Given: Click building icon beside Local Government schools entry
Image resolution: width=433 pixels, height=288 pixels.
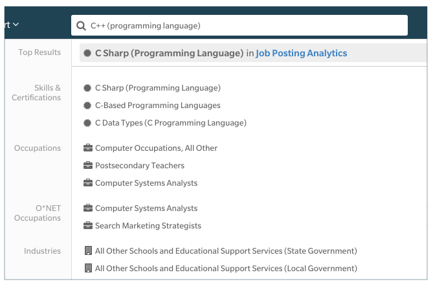Looking at the screenshot, I should click(x=88, y=268).
